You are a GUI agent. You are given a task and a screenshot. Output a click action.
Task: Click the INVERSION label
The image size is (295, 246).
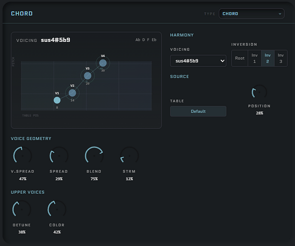click(244, 44)
